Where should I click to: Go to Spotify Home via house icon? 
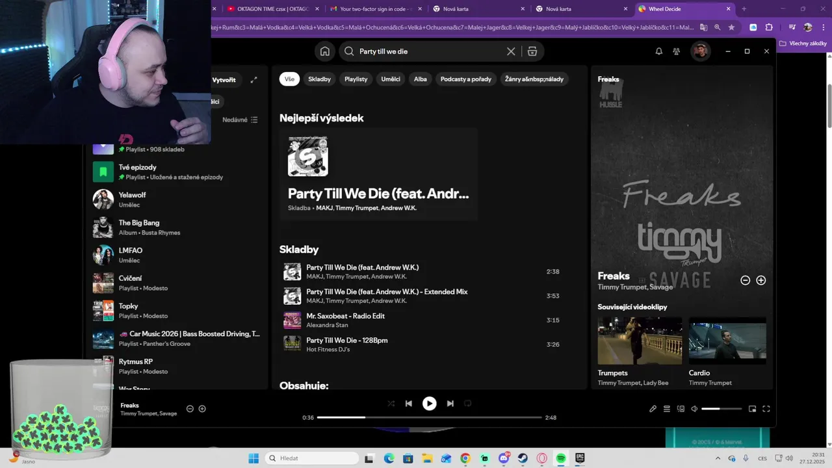[325, 51]
